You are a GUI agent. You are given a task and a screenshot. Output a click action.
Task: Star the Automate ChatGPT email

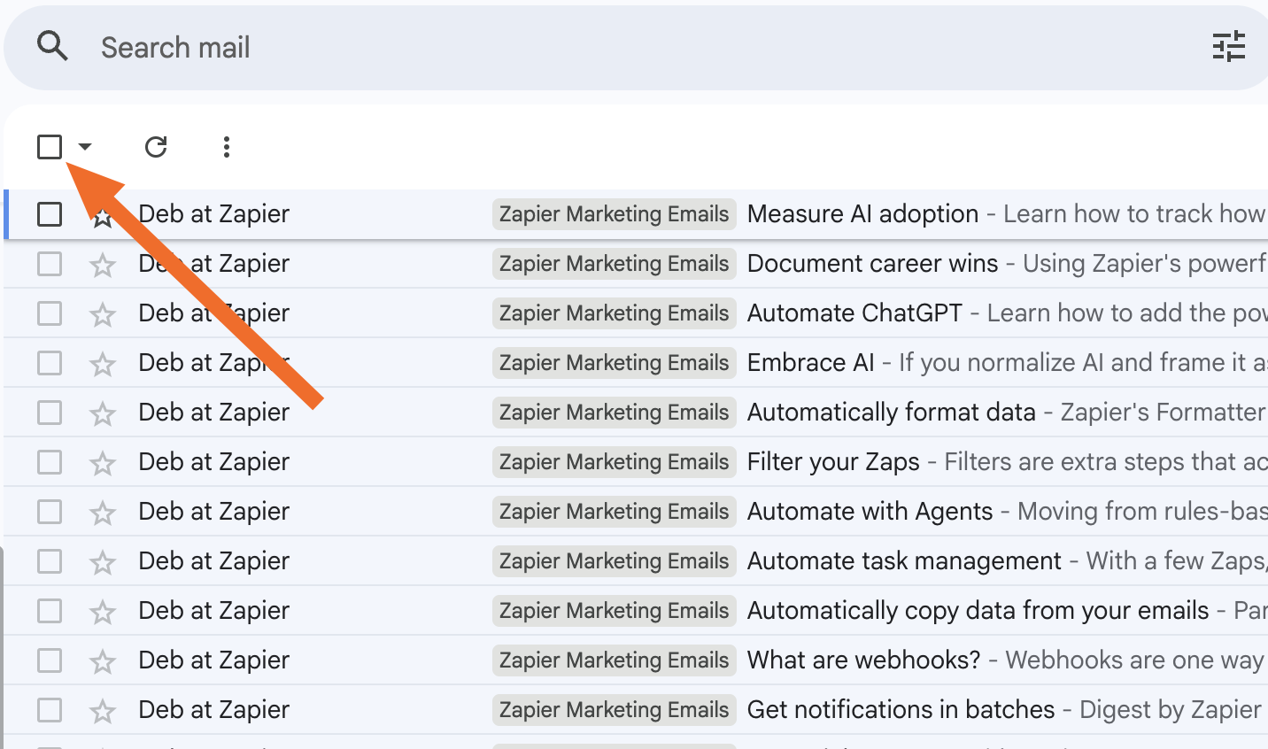103,314
